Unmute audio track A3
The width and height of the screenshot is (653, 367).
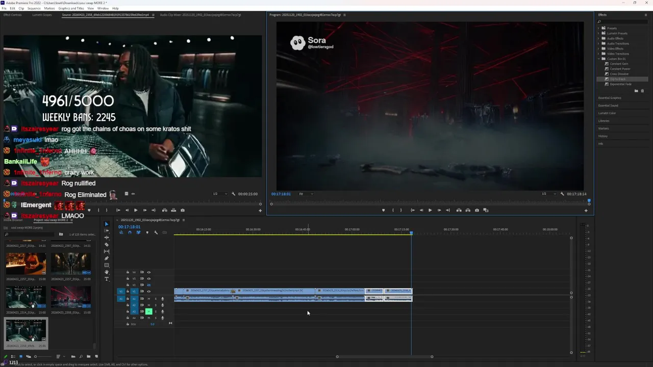click(149, 311)
